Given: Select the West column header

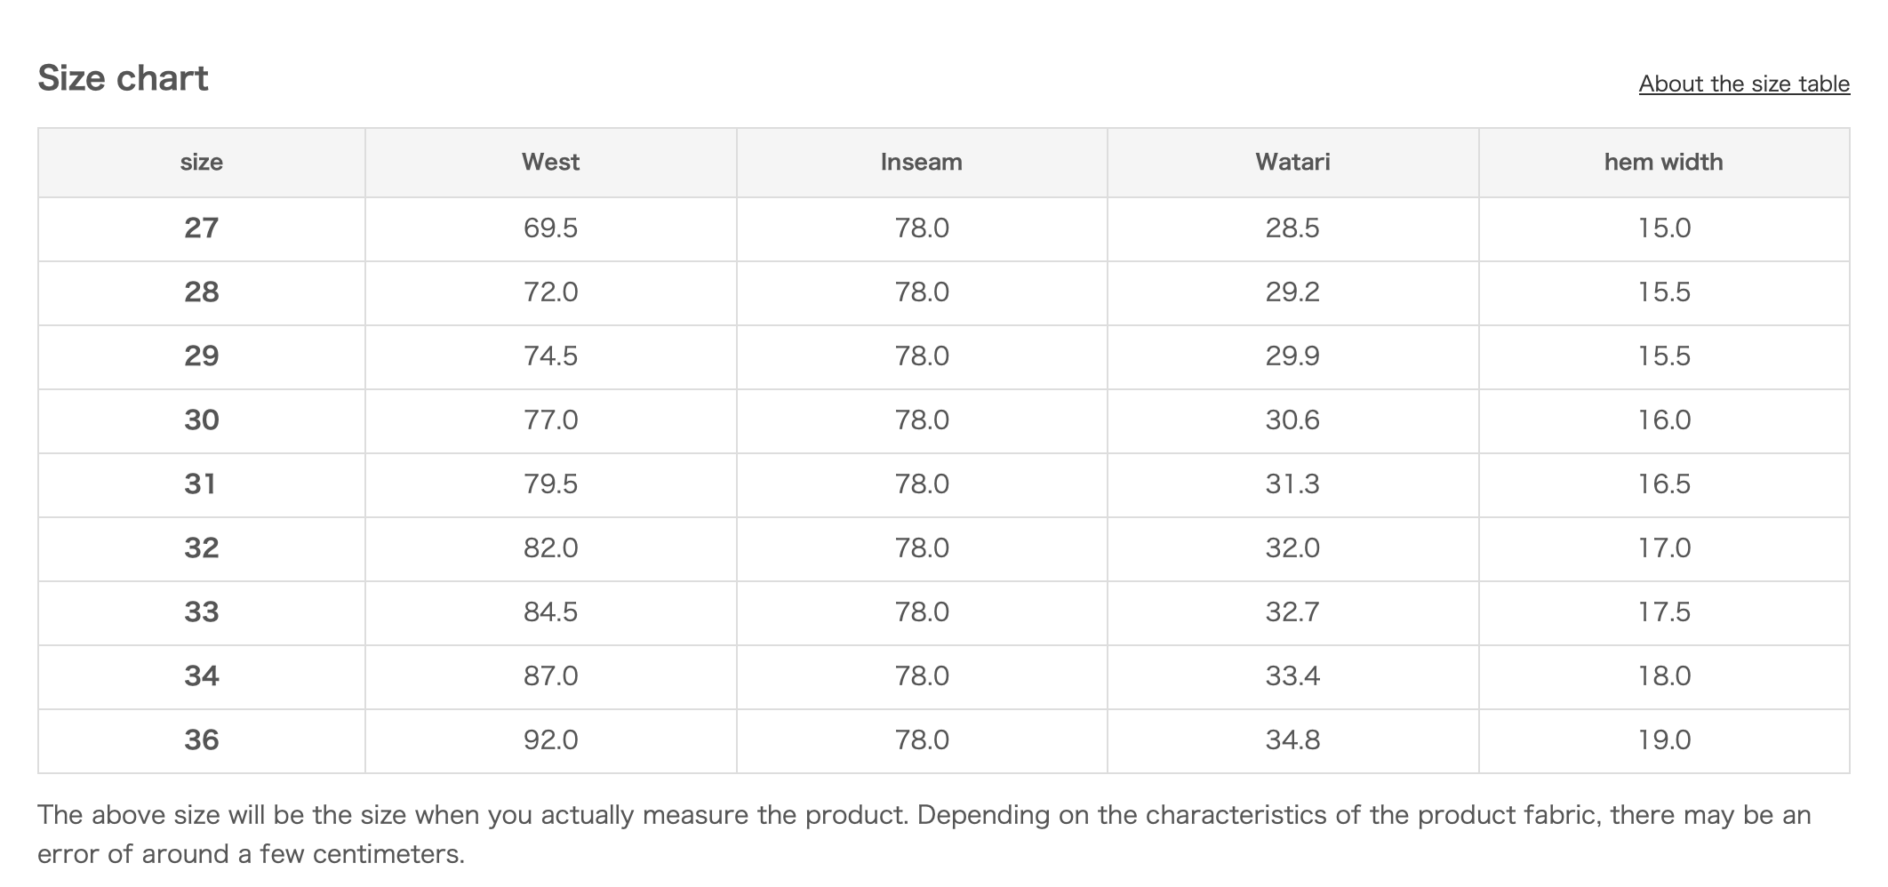Looking at the screenshot, I should tap(550, 162).
